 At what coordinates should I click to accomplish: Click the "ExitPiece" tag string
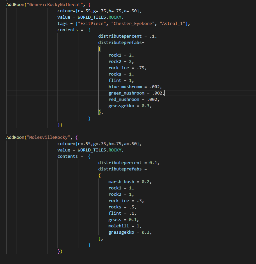pos(92,23)
